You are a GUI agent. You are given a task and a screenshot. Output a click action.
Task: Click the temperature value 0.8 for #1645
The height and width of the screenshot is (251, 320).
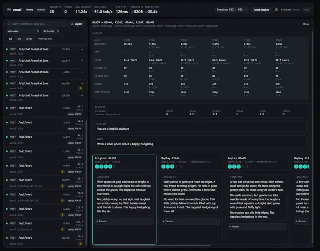pyautogui.click(x=215, y=114)
